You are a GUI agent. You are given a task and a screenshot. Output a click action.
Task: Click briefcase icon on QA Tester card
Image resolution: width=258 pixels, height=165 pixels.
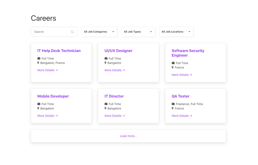point(173,104)
